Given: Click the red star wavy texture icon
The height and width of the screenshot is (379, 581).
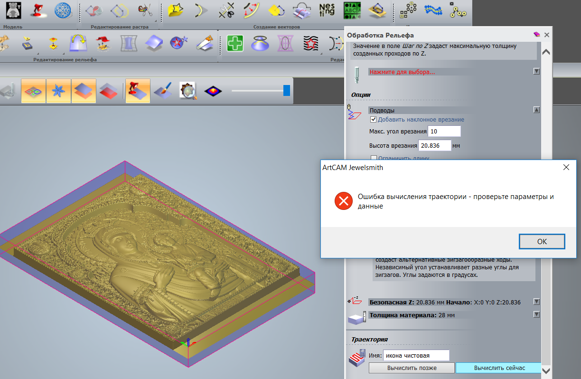Looking at the screenshot, I should click(x=310, y=44).
